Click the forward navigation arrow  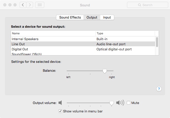pos(30,5)
